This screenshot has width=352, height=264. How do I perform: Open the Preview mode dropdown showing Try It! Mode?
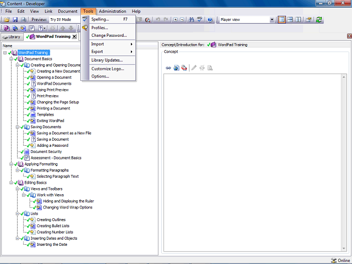coord(65,20)
